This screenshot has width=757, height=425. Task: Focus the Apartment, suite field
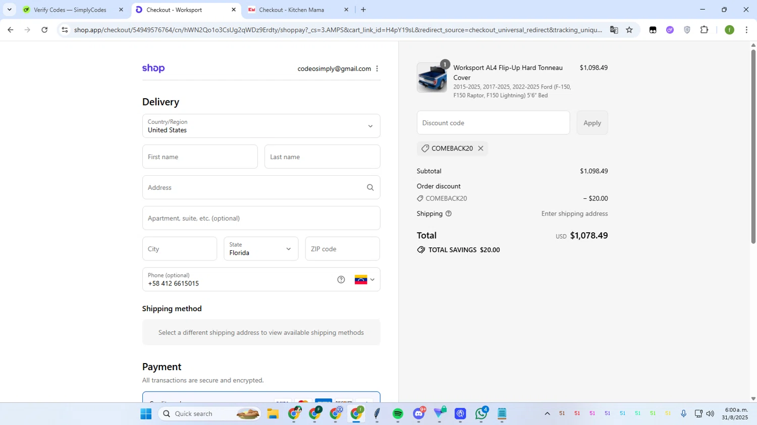click(x=261, y=218)
